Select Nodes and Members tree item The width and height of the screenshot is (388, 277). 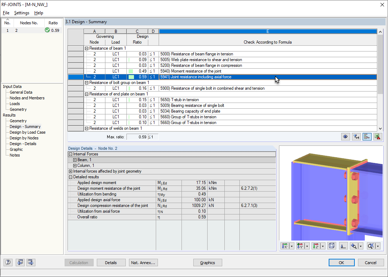pyautogui.click(x=27, y=98)
